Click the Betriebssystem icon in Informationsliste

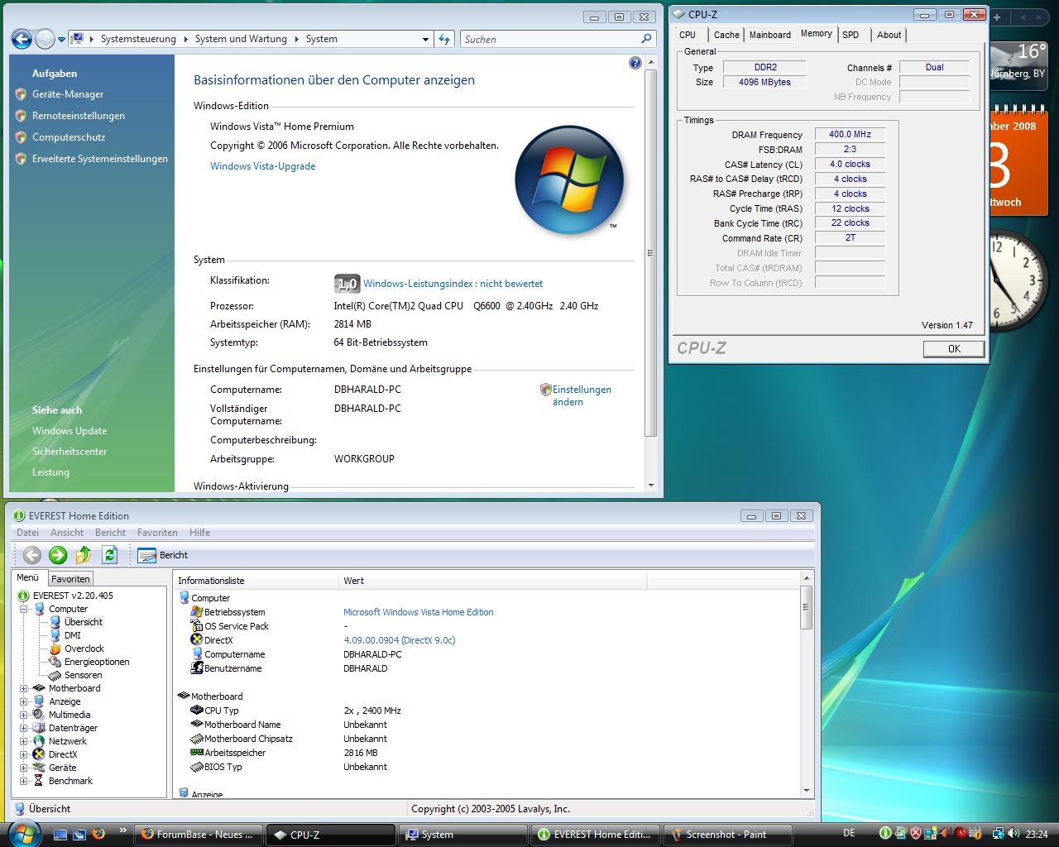(x=197, y=612)
